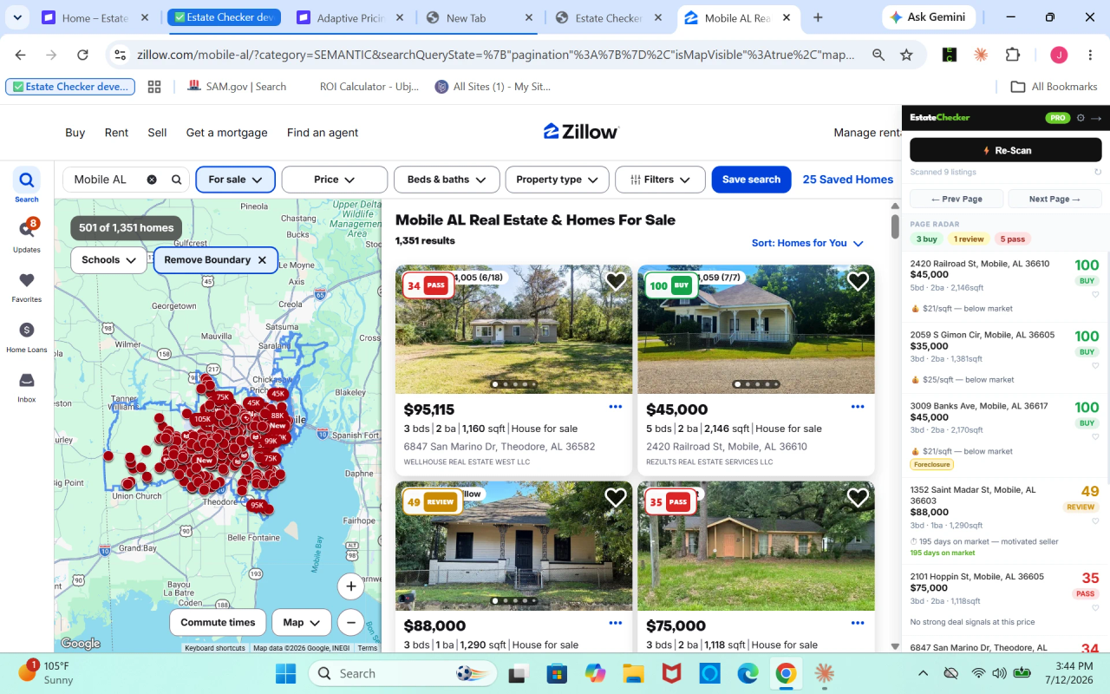Open the Chrome tab search dropdown arrow

(17, 17)
